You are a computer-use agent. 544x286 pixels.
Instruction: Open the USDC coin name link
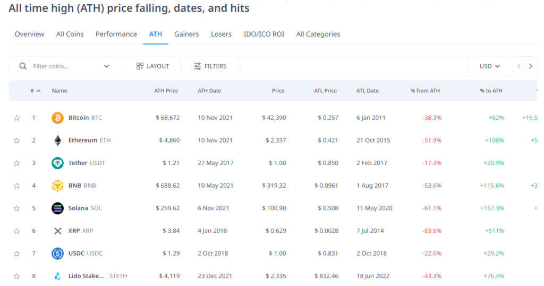pyautogui.click(x=86, y=253)
